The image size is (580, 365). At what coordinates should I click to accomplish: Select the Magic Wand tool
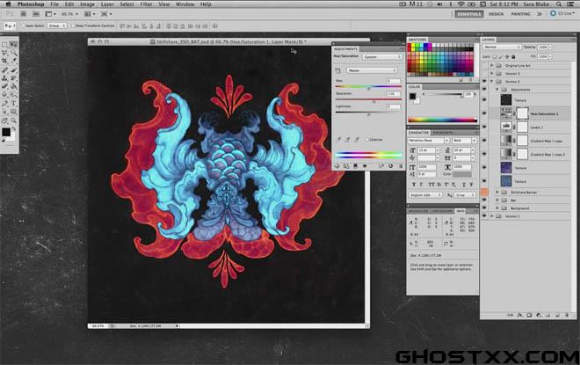click(x=13, y=53)
